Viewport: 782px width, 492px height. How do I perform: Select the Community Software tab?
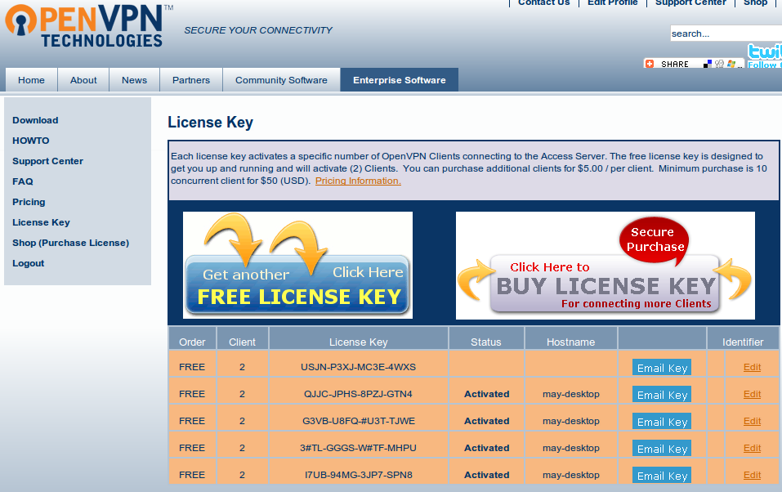pyautogui.click(x=281, y=80)
